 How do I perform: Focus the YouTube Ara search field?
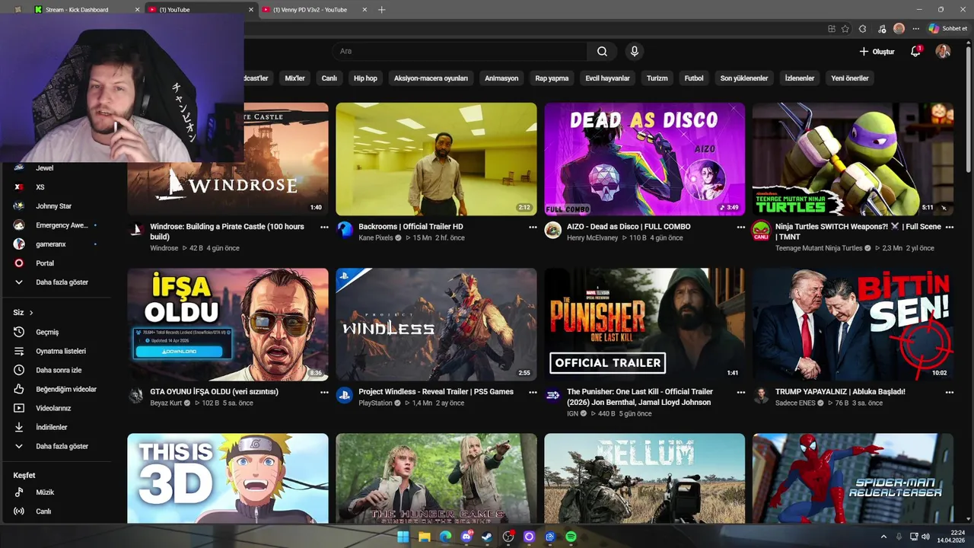click(460, 51)
